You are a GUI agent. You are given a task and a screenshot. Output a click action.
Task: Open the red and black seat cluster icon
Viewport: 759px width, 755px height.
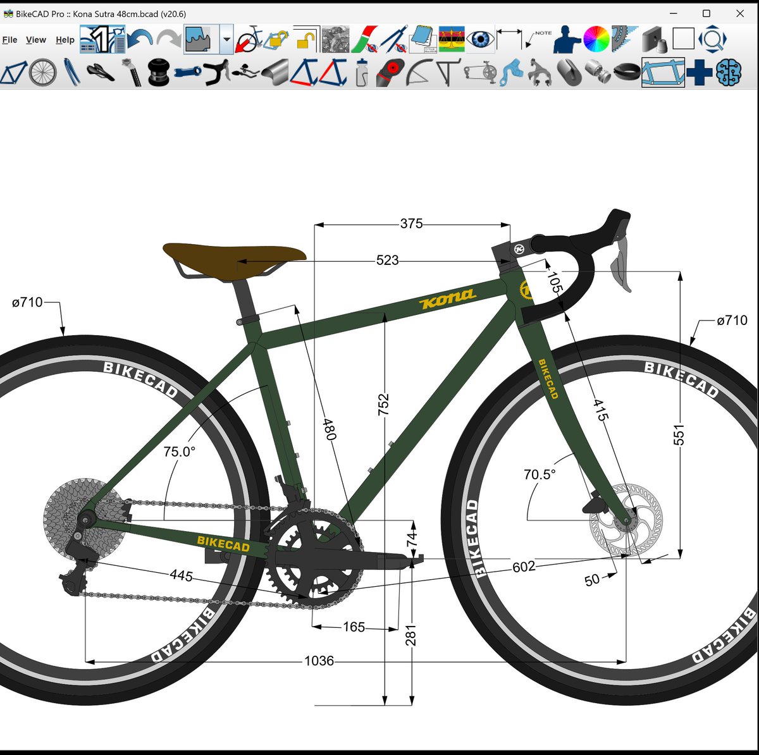click(x=390, y=72)
